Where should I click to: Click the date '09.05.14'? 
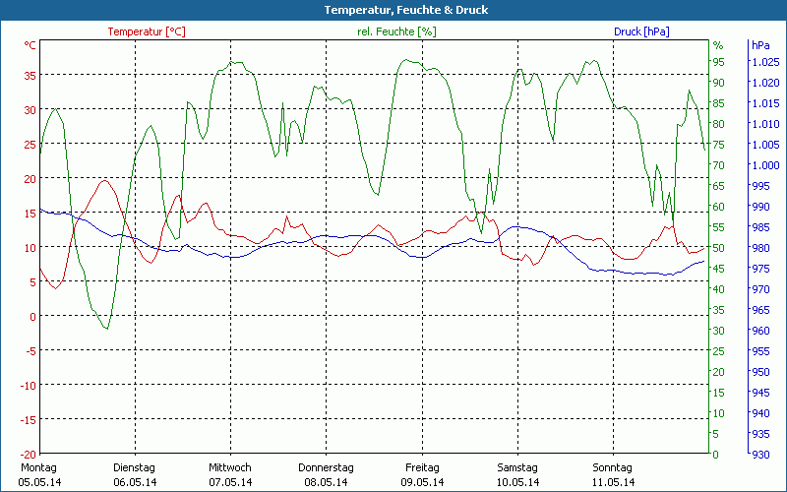coord(422,482)
